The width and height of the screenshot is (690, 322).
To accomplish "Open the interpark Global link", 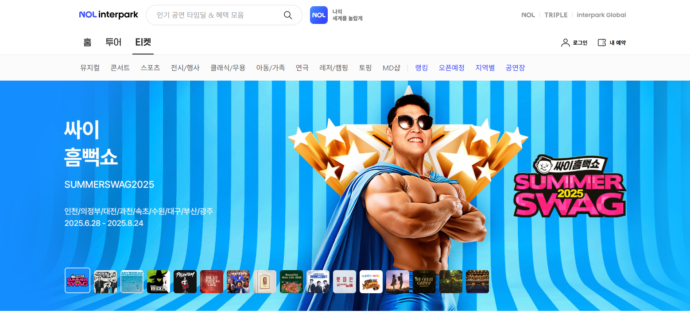I will coord(601,15).
